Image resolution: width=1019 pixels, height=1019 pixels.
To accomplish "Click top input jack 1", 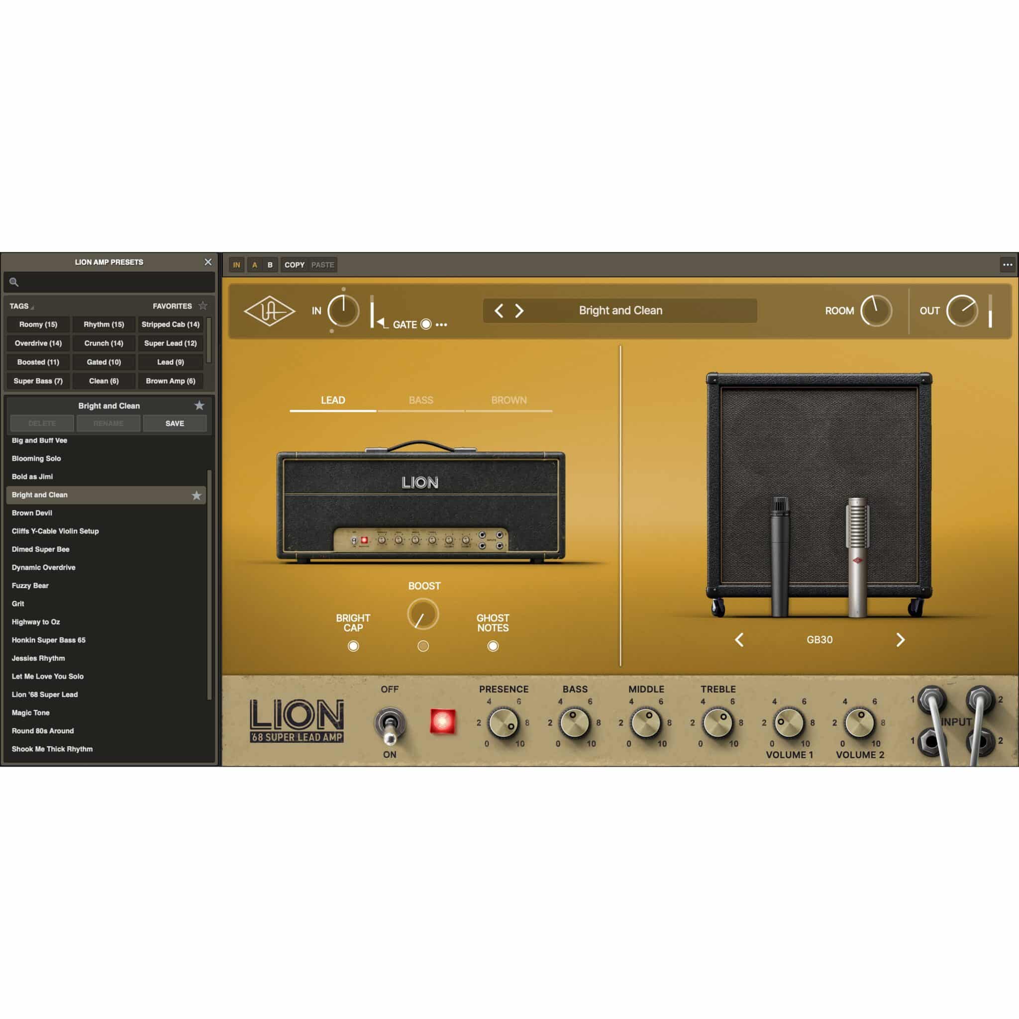I will coord(931,700).
